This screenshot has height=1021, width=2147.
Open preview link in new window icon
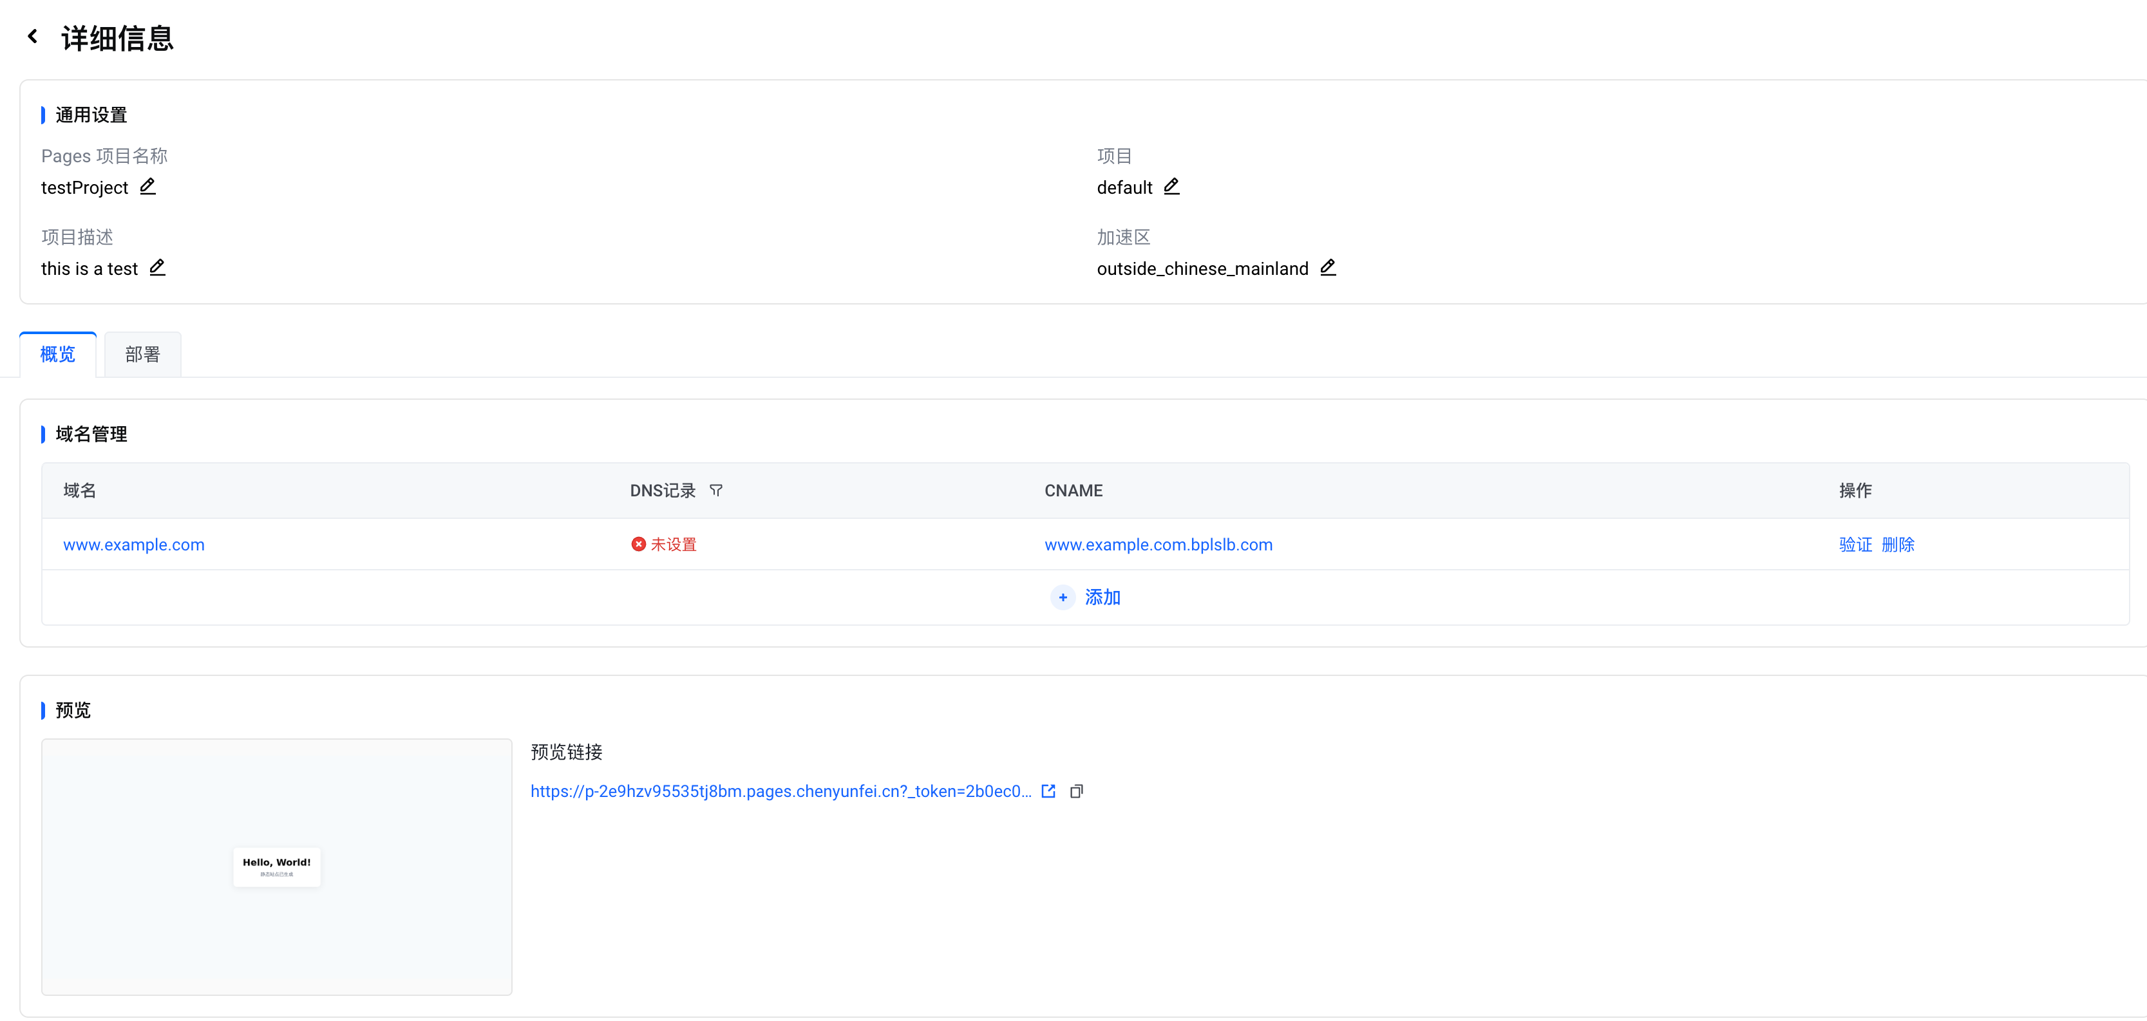point(1048,791)
